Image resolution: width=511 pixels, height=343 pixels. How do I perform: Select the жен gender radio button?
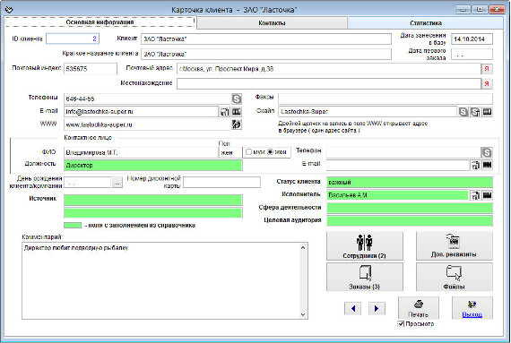(270, 152)
